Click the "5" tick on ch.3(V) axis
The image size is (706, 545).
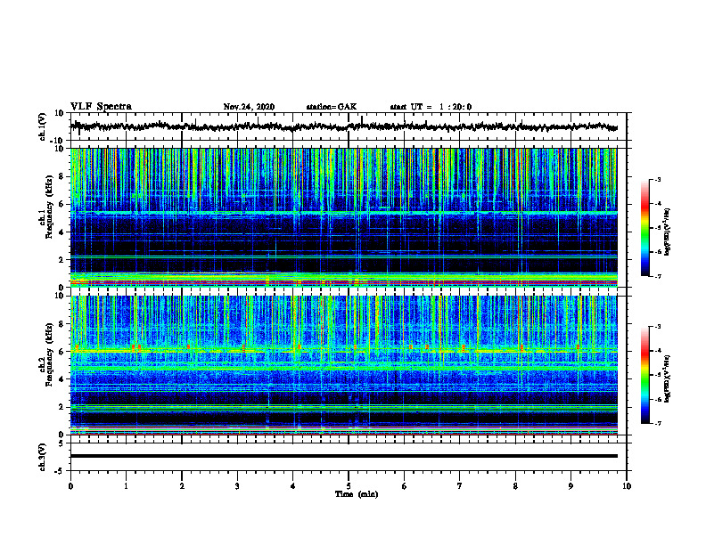click(x=62, y=443)
